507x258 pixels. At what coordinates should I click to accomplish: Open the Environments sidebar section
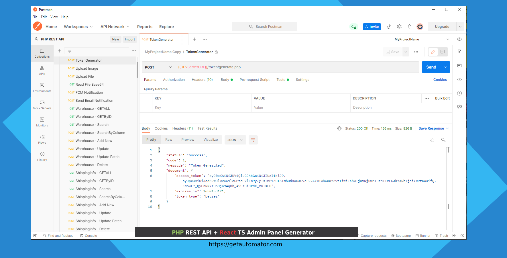pyautogui.click(x=42, y=88)
